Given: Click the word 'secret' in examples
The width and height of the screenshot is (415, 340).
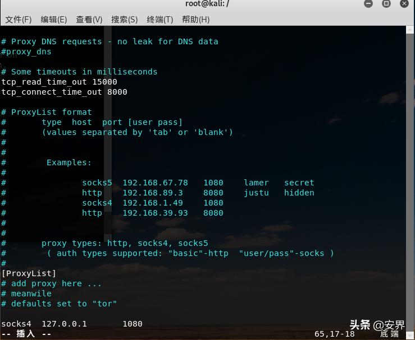Looking at the screenshot, I should [299, 183].
